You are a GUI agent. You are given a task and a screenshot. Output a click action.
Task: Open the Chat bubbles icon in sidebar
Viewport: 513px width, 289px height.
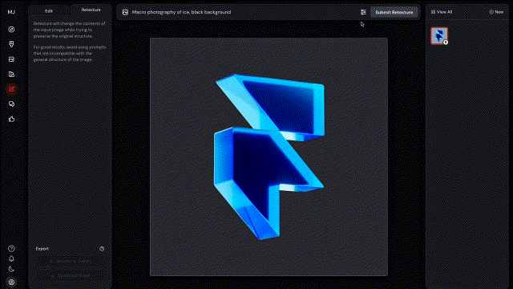click(x=11, y=104)
